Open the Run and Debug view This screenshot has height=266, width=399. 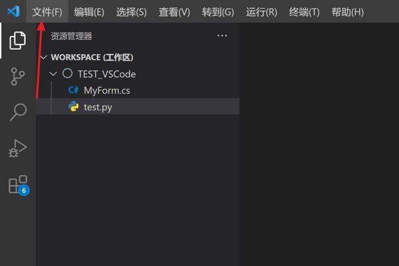coord(18,148)
